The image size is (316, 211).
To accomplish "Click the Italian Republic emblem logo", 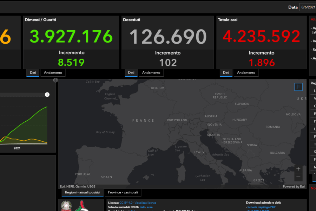I will pos(66,206).
